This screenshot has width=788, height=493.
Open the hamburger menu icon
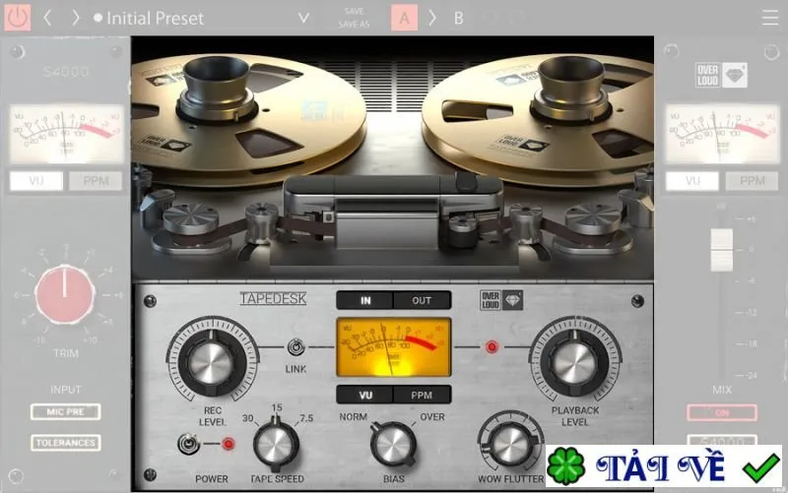pos(770,18)
